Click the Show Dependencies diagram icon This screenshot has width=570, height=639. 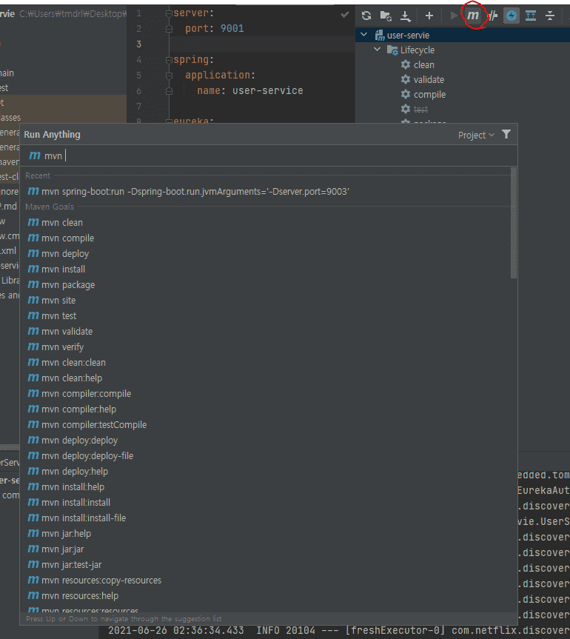(531, 16)
